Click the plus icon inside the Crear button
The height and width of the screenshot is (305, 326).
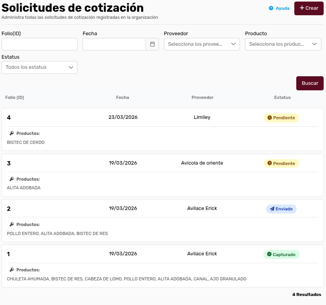[x=303, y=8]
